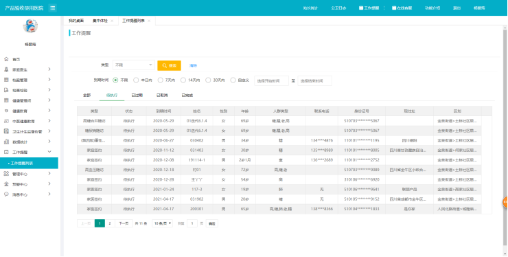Click the 确定 jump confirm button

(x=212, y=223)
